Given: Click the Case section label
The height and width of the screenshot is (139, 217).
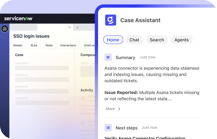Looking at the screenshot, I should tap(19, 55).
